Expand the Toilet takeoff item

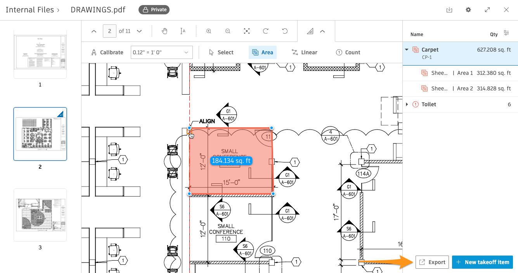pos(407,104)
